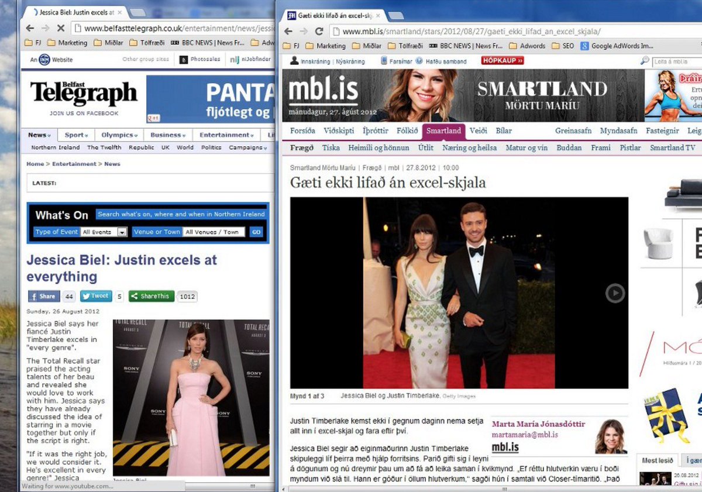Click the Belfast Telegraph logo
The width and height of the screenshot is (702, 492).
(x=83, y=94)
